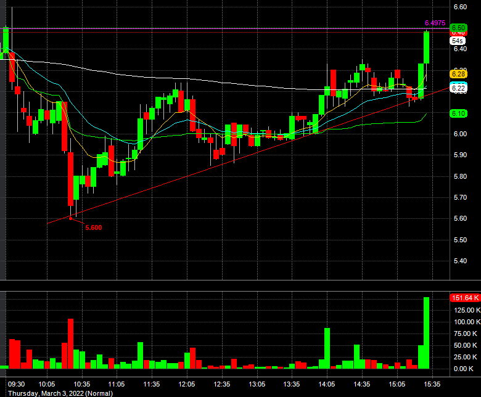Screen dimensions: 481x397
Task: Click the 6.00 price axis label
Action: tap(460, 134)
